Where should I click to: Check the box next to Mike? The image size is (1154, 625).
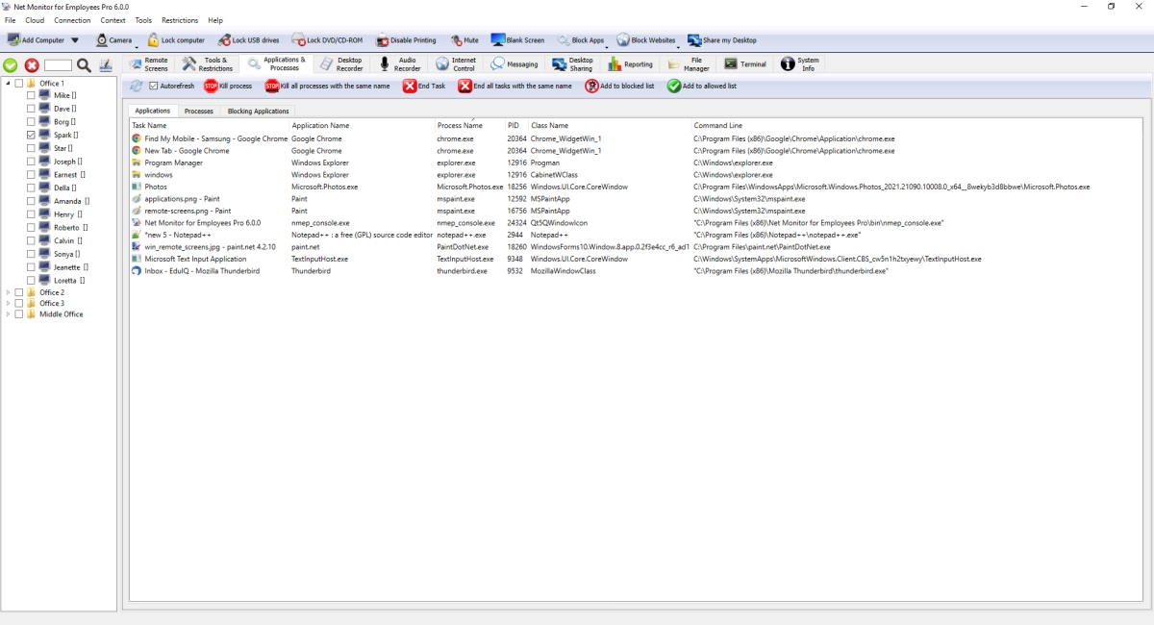pyautogui.click(x=29, y=94)
